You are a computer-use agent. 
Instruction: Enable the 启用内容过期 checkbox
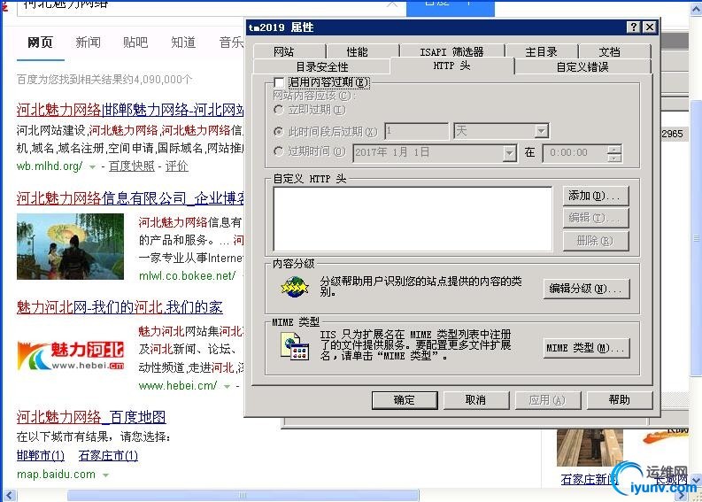click(279, 82)
